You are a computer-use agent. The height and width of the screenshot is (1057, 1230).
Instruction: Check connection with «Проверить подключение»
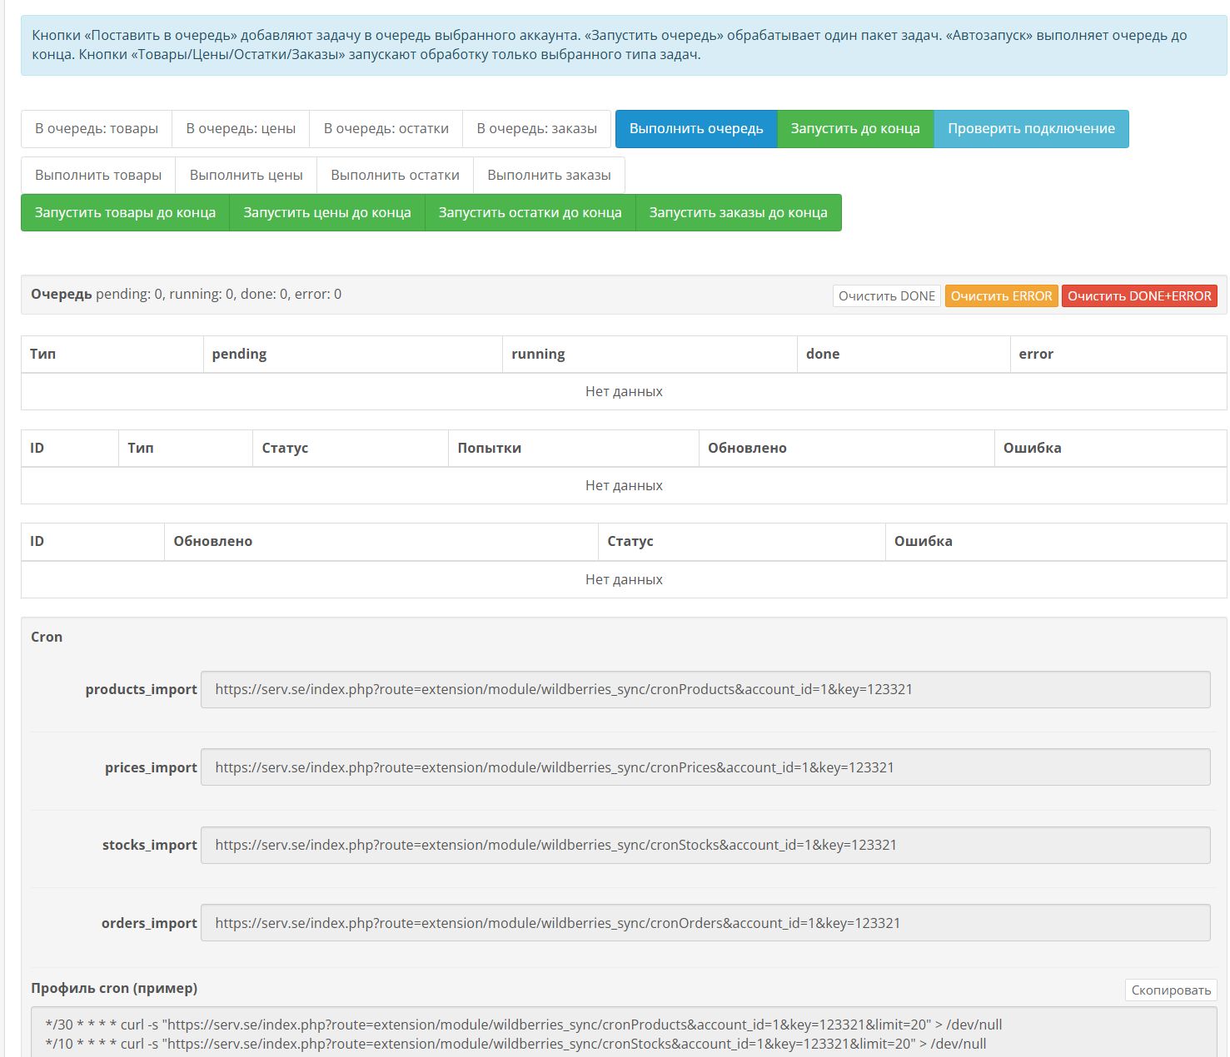point(1031,129)
